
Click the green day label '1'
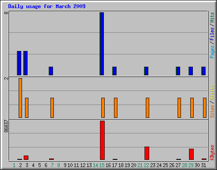click(x=14, y=165)
